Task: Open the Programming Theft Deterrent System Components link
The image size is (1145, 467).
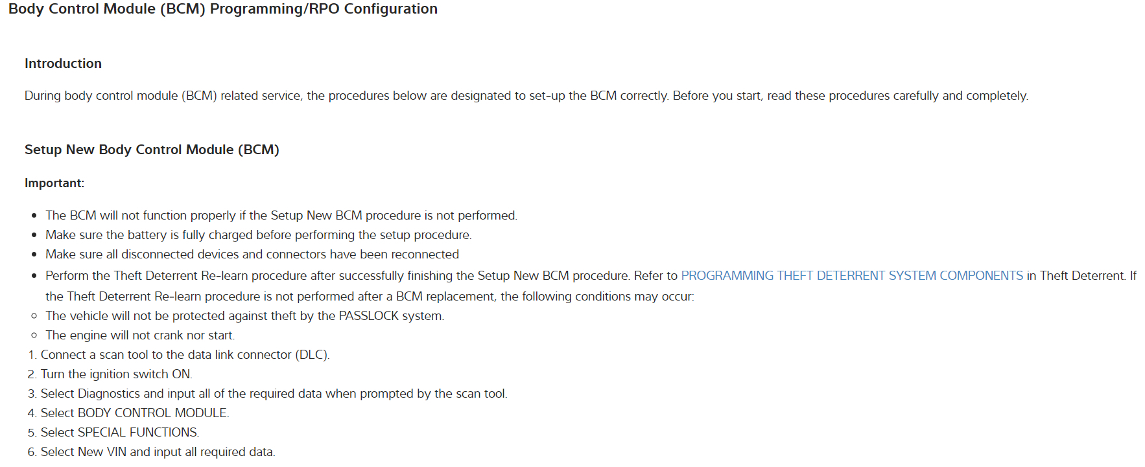Action: click(851, 276)
